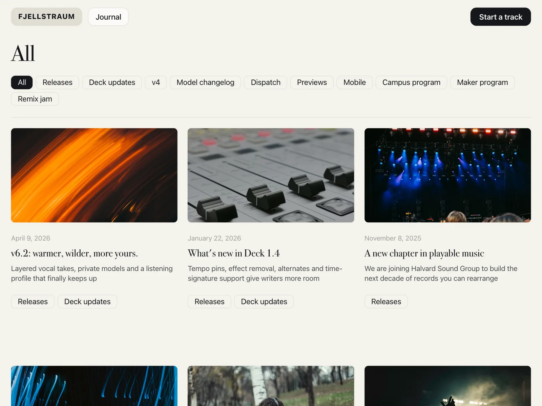Viewport: 542px width, 406px height.
Task: Click Deck updates tag under Deck 1.4 article
Action: (264, 301)
